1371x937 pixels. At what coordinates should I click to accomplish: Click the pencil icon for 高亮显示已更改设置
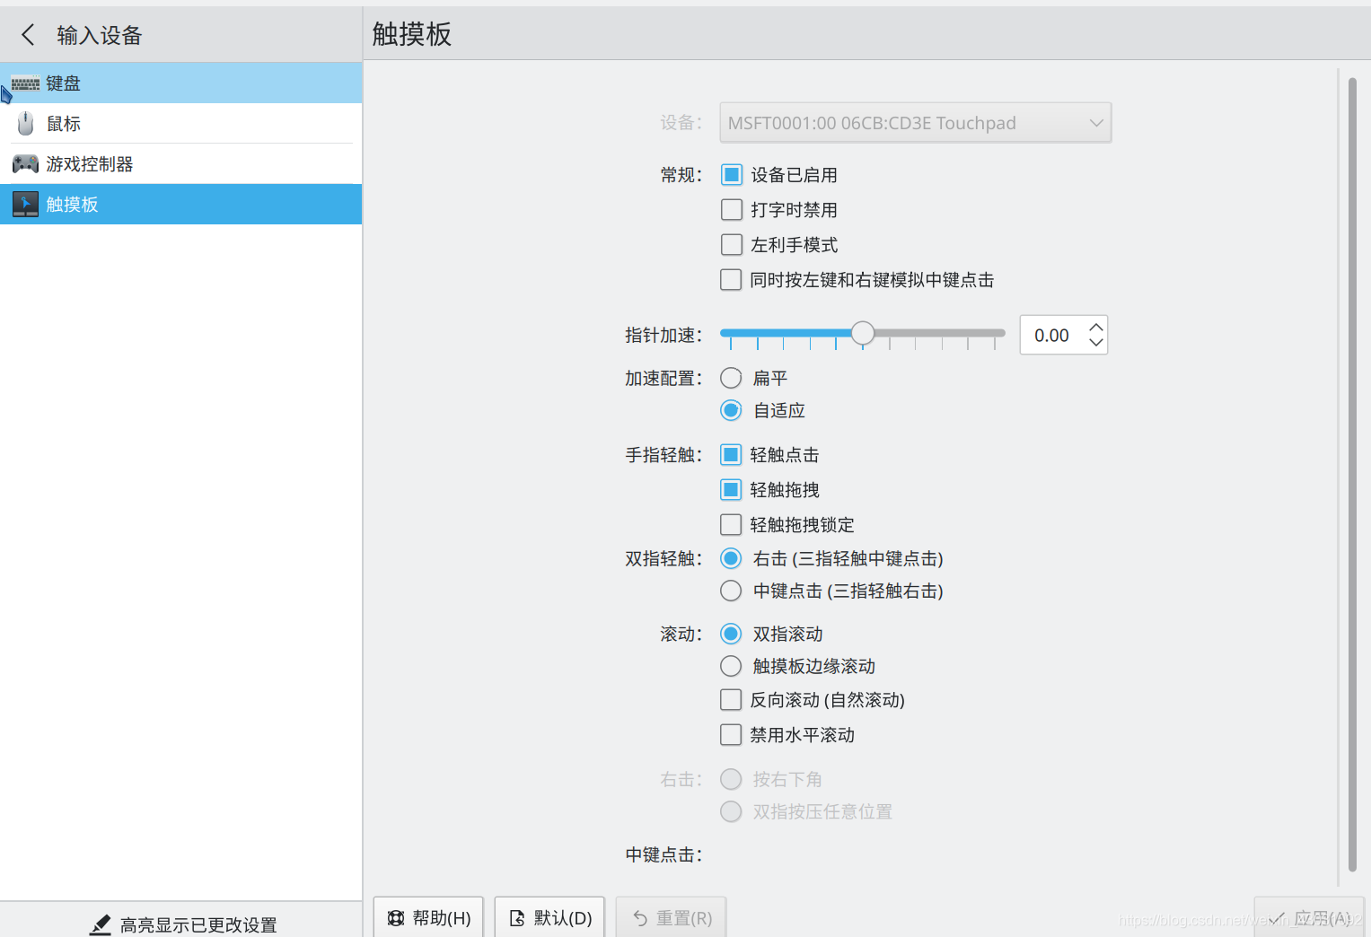point(101,924)
